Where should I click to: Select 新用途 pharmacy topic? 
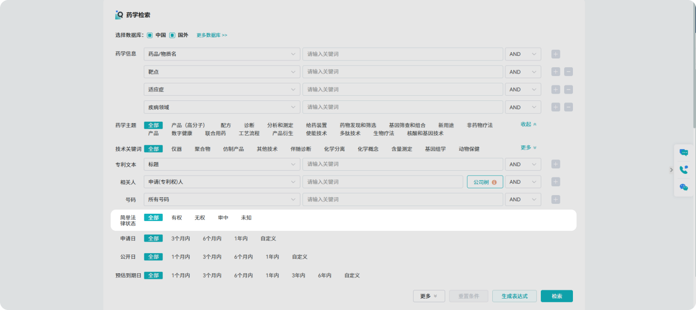pos(446,125)
